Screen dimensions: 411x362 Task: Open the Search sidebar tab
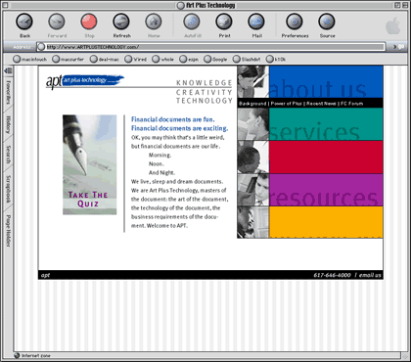click(9, 155)
